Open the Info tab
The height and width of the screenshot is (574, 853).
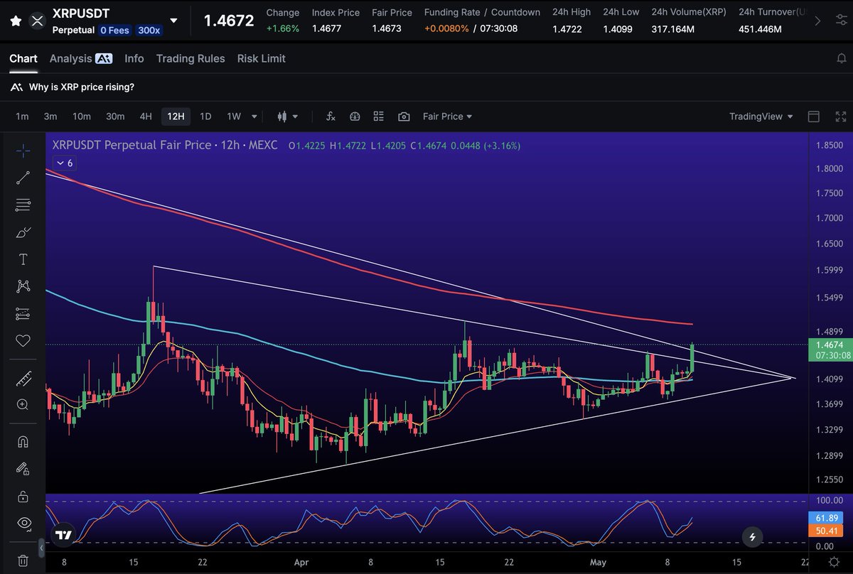pos(134,58)
